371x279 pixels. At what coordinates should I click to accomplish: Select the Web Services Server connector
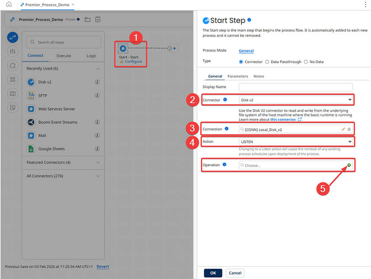click(31, 109)
